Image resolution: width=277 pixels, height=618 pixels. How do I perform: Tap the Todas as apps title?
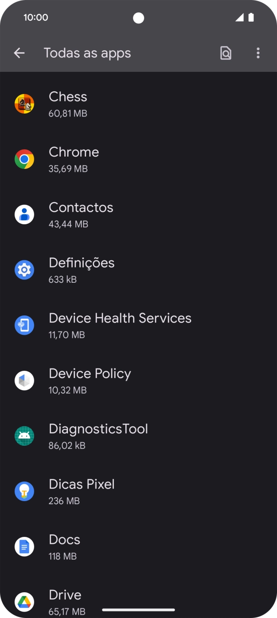tap(87, 53)
